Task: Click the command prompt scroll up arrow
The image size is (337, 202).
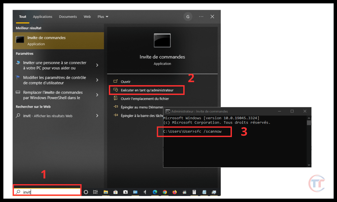Action: click(x=309, y=118)
